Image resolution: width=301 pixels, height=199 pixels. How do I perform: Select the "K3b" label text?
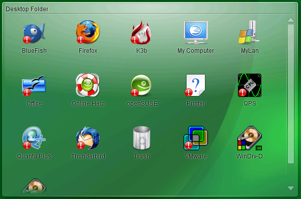click(142, 51)
